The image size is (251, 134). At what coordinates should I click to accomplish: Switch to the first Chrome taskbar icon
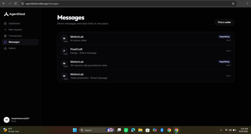169,130
